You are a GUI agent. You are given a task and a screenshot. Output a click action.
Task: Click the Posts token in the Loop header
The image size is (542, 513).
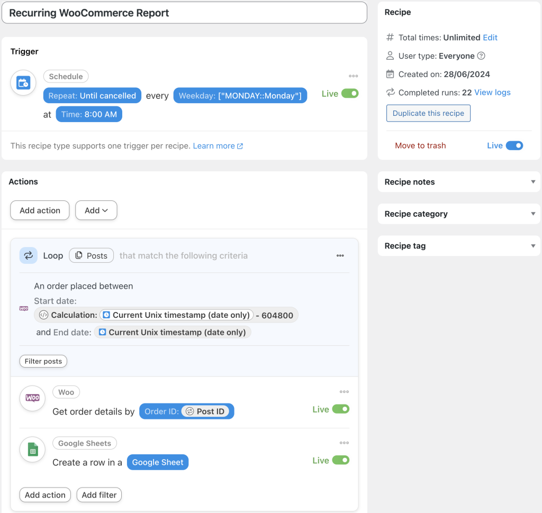pos(91,255)
